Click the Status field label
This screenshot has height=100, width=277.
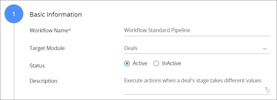coord(37,66)
